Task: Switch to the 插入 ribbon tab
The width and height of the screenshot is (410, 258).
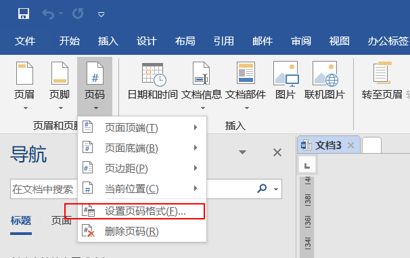Action: pos(108,41)
